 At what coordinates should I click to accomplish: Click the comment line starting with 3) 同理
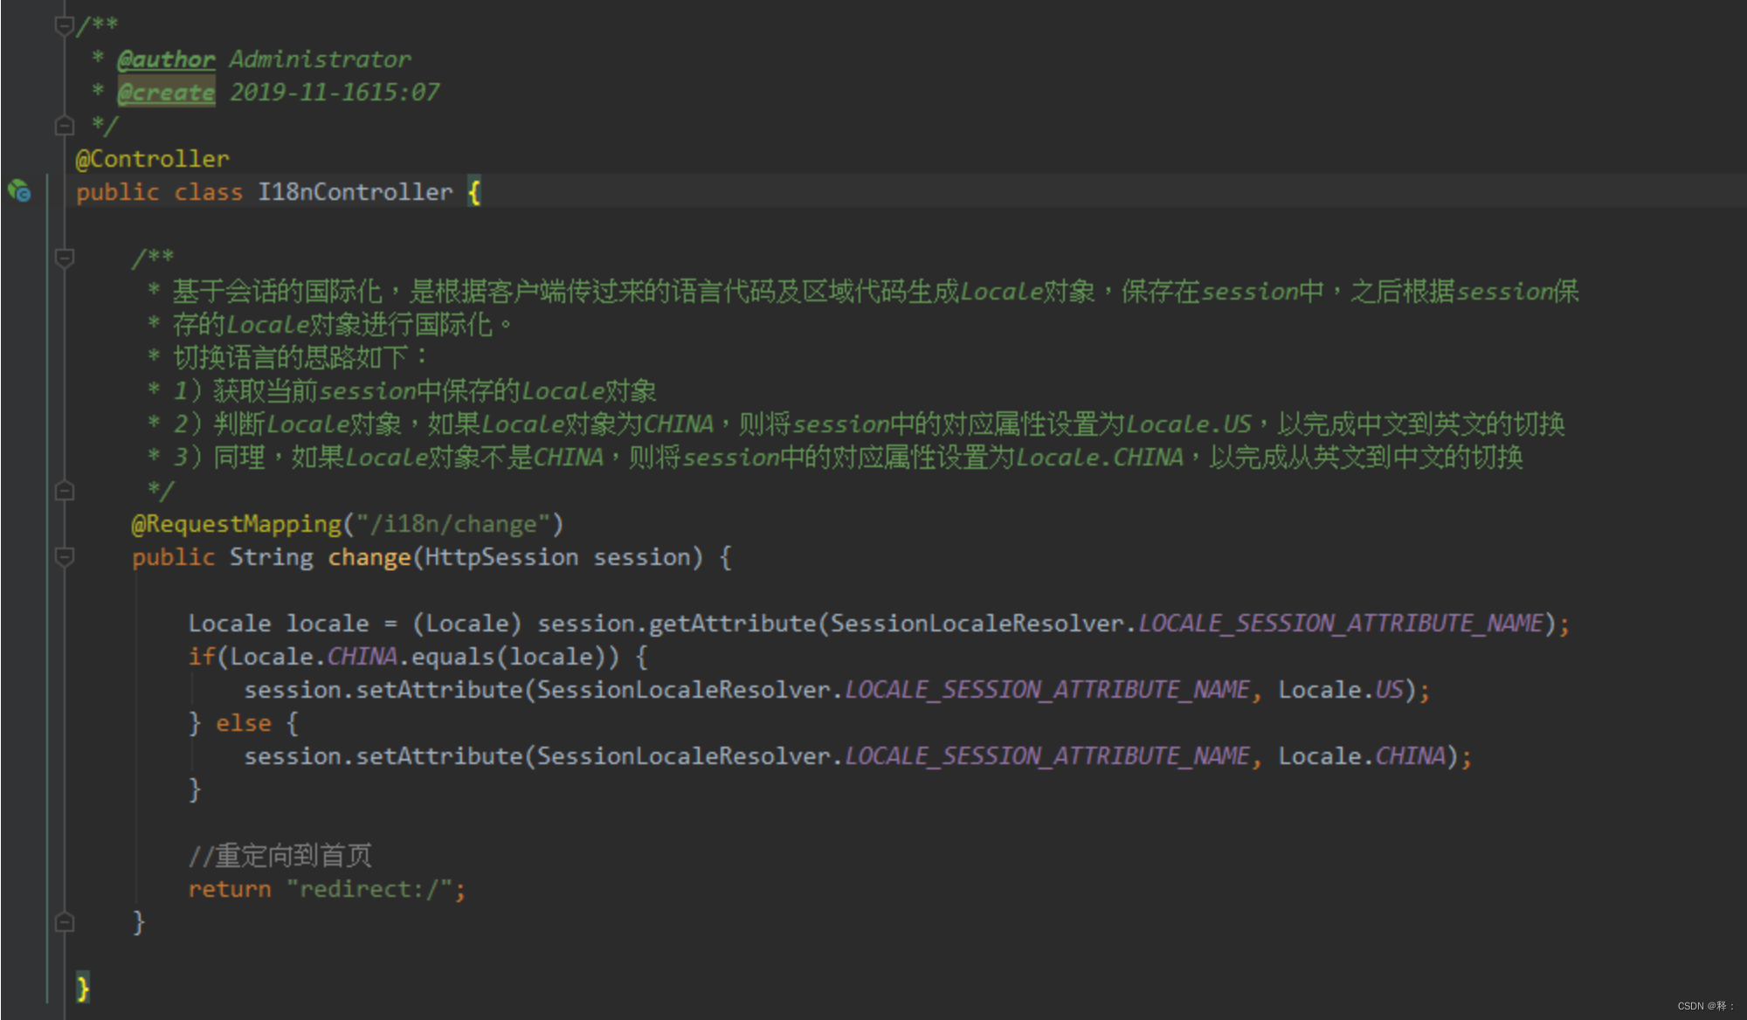click(848, 458)
